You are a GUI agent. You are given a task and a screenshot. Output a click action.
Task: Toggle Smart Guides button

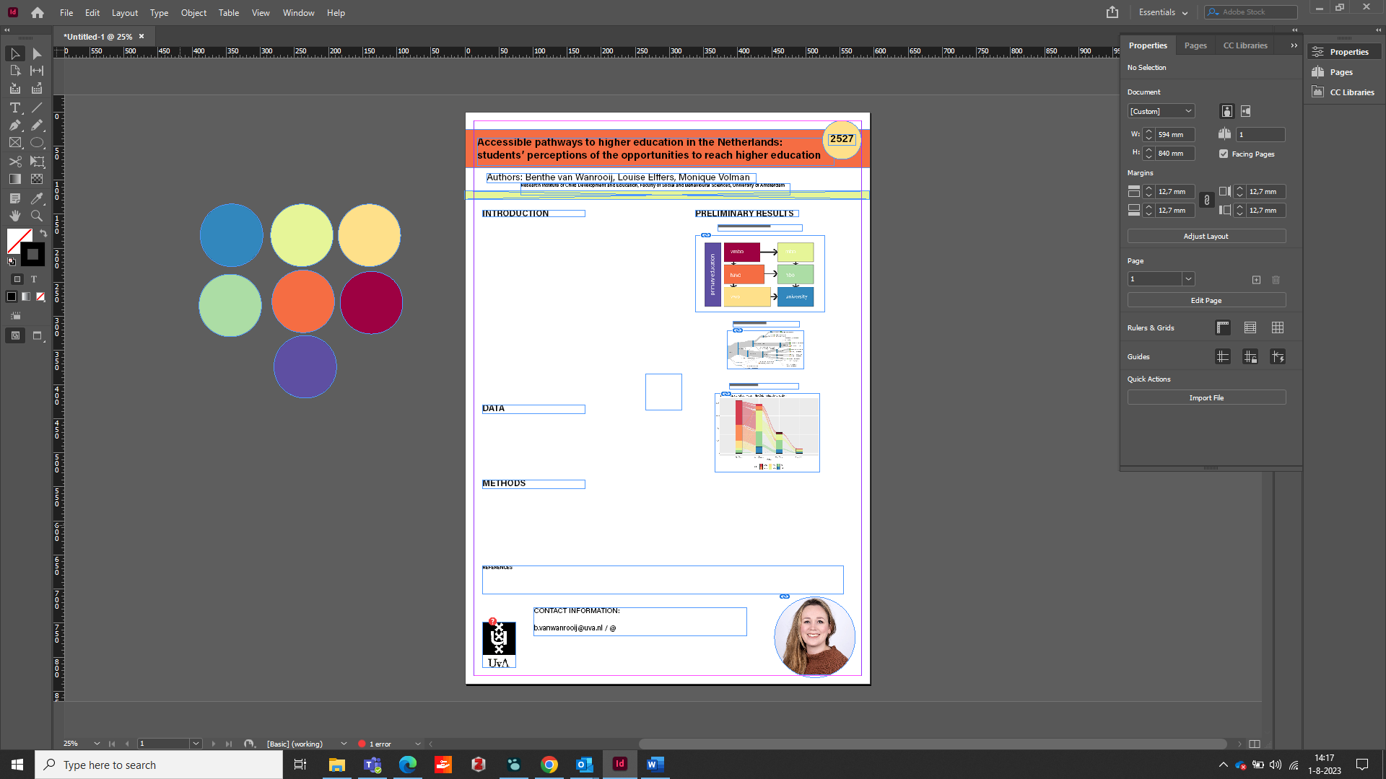pos(1278,356)
